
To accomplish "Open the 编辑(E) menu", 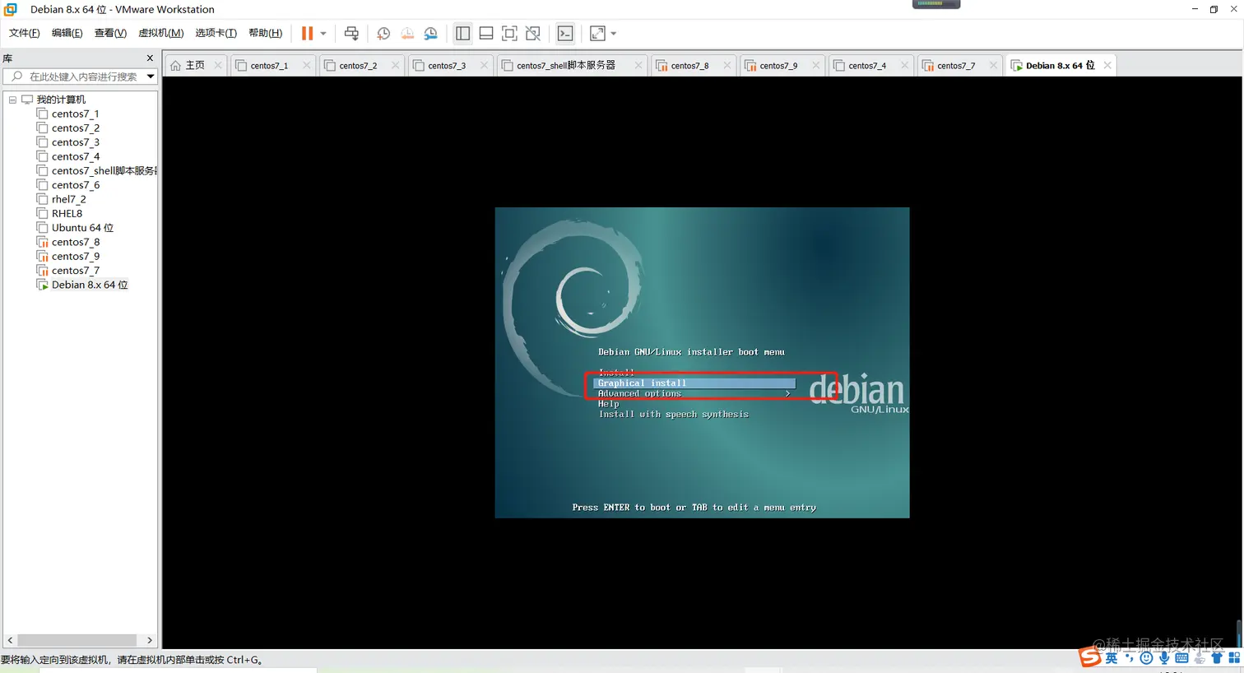I will 67,33.
